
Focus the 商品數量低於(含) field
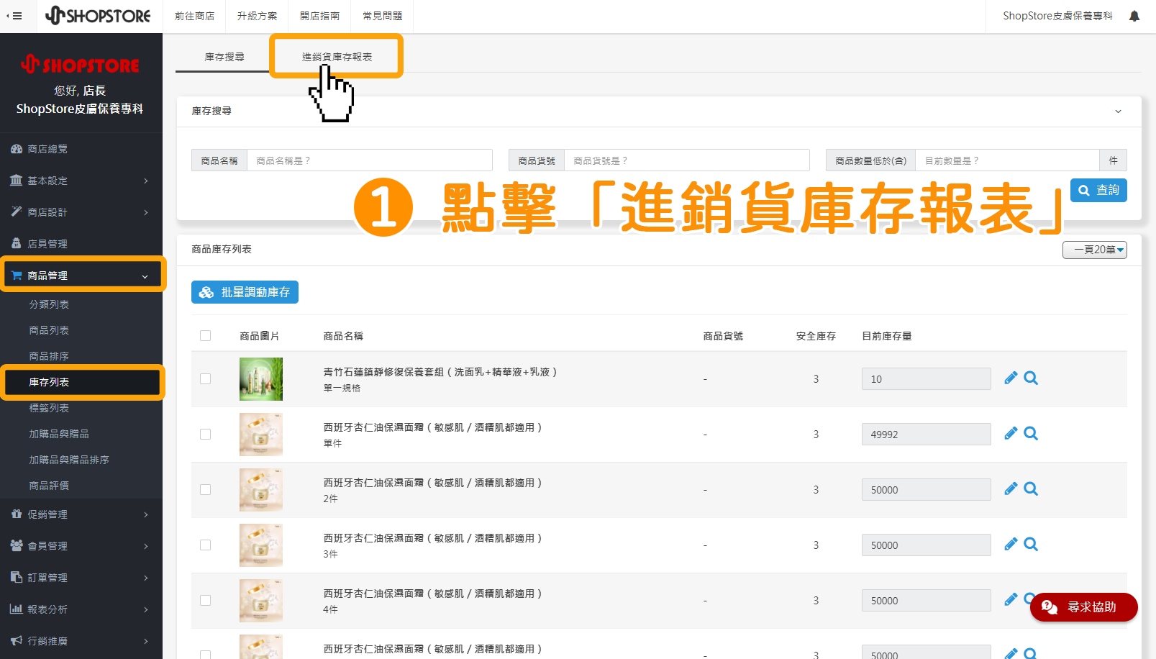click(x=1007, y=160)
